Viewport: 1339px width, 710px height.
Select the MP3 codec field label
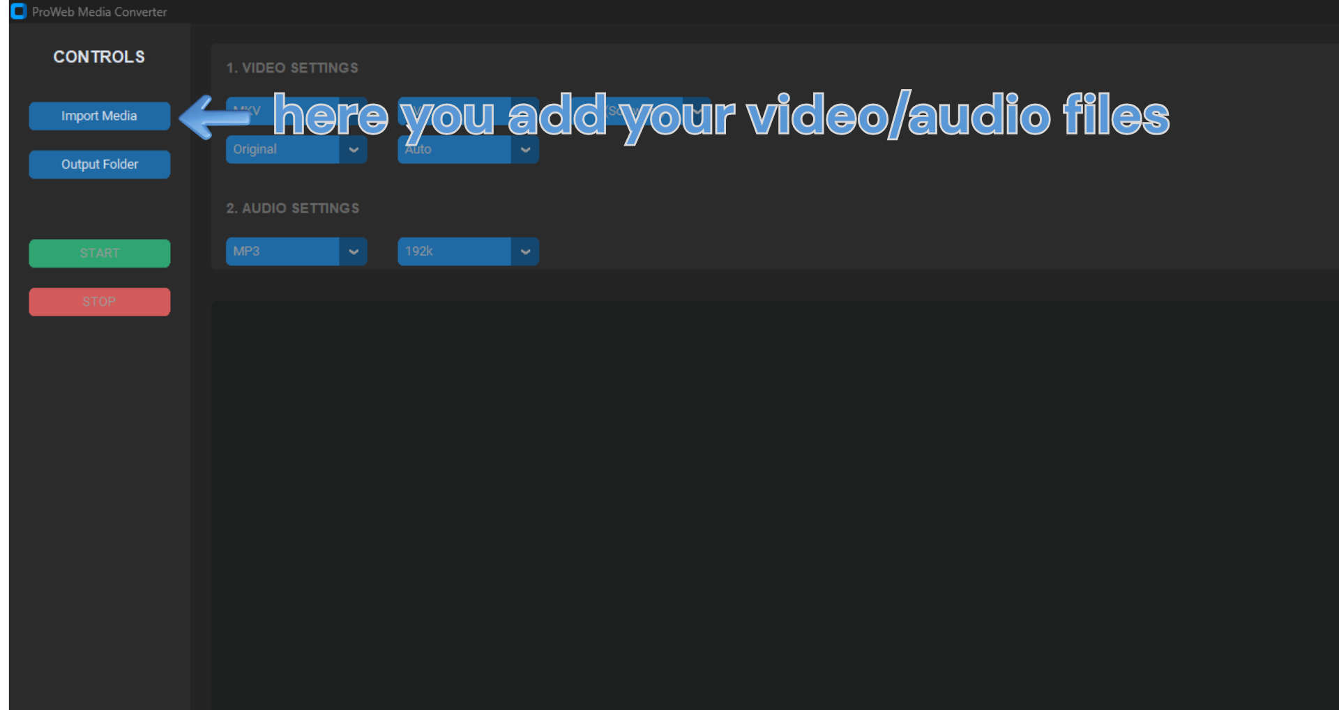246,251
